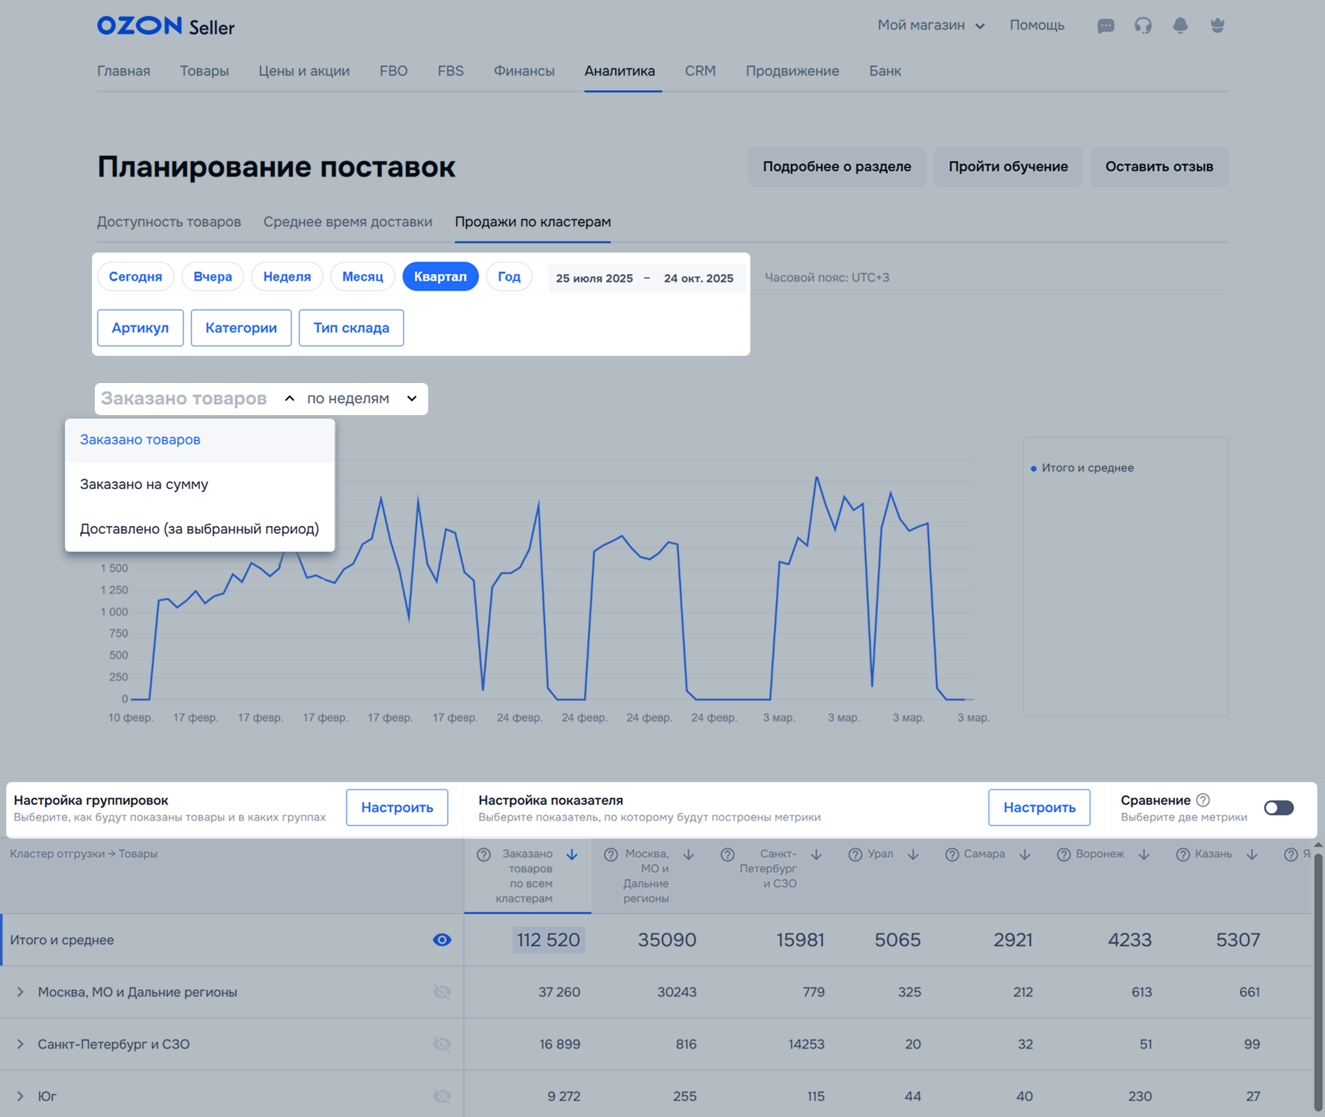1325x1117 pixels.
Task: Open the по неделям grouping dropdown
Action: tap(362, 398)
